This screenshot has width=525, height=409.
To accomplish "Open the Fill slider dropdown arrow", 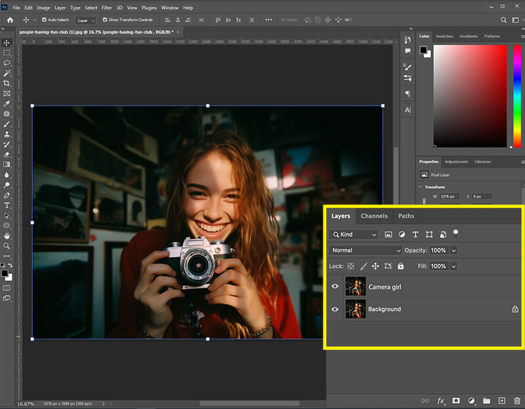I will pyautogui.click(x=453, y=267).
